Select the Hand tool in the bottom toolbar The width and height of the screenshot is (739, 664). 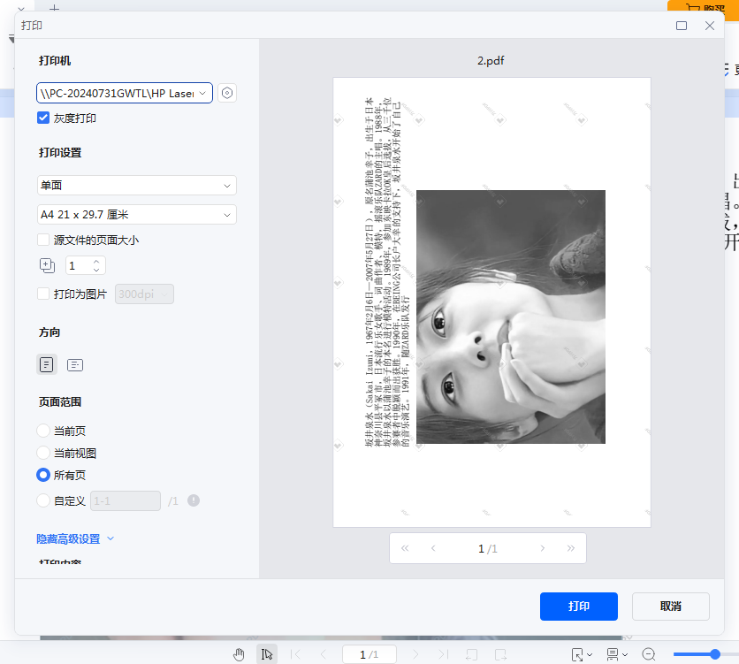239,653
